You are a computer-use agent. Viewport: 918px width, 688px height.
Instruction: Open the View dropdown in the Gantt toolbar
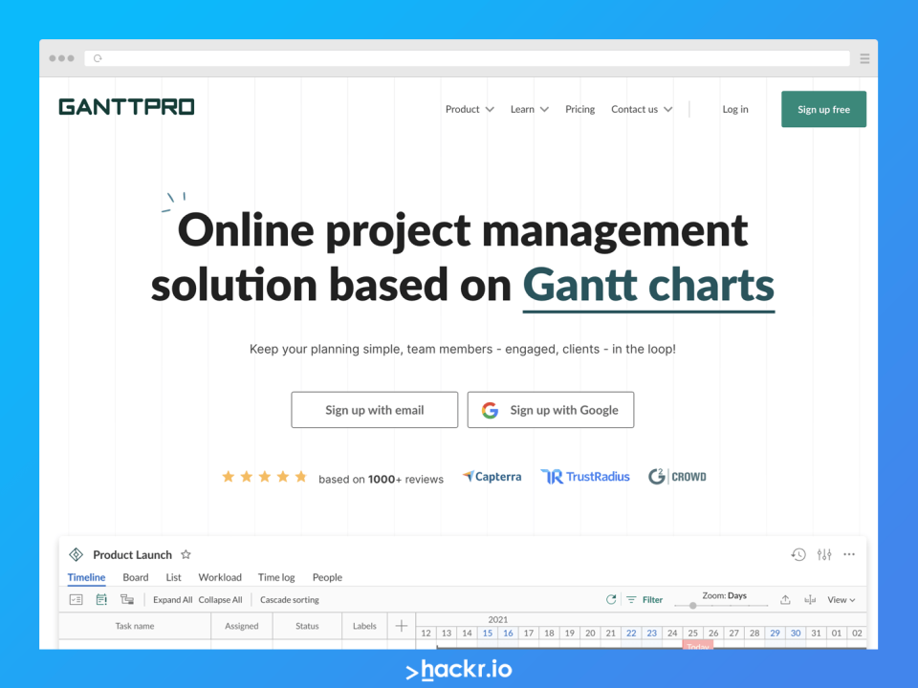(841, 600)
